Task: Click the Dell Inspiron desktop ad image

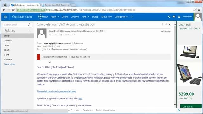Action: point(190,52)
